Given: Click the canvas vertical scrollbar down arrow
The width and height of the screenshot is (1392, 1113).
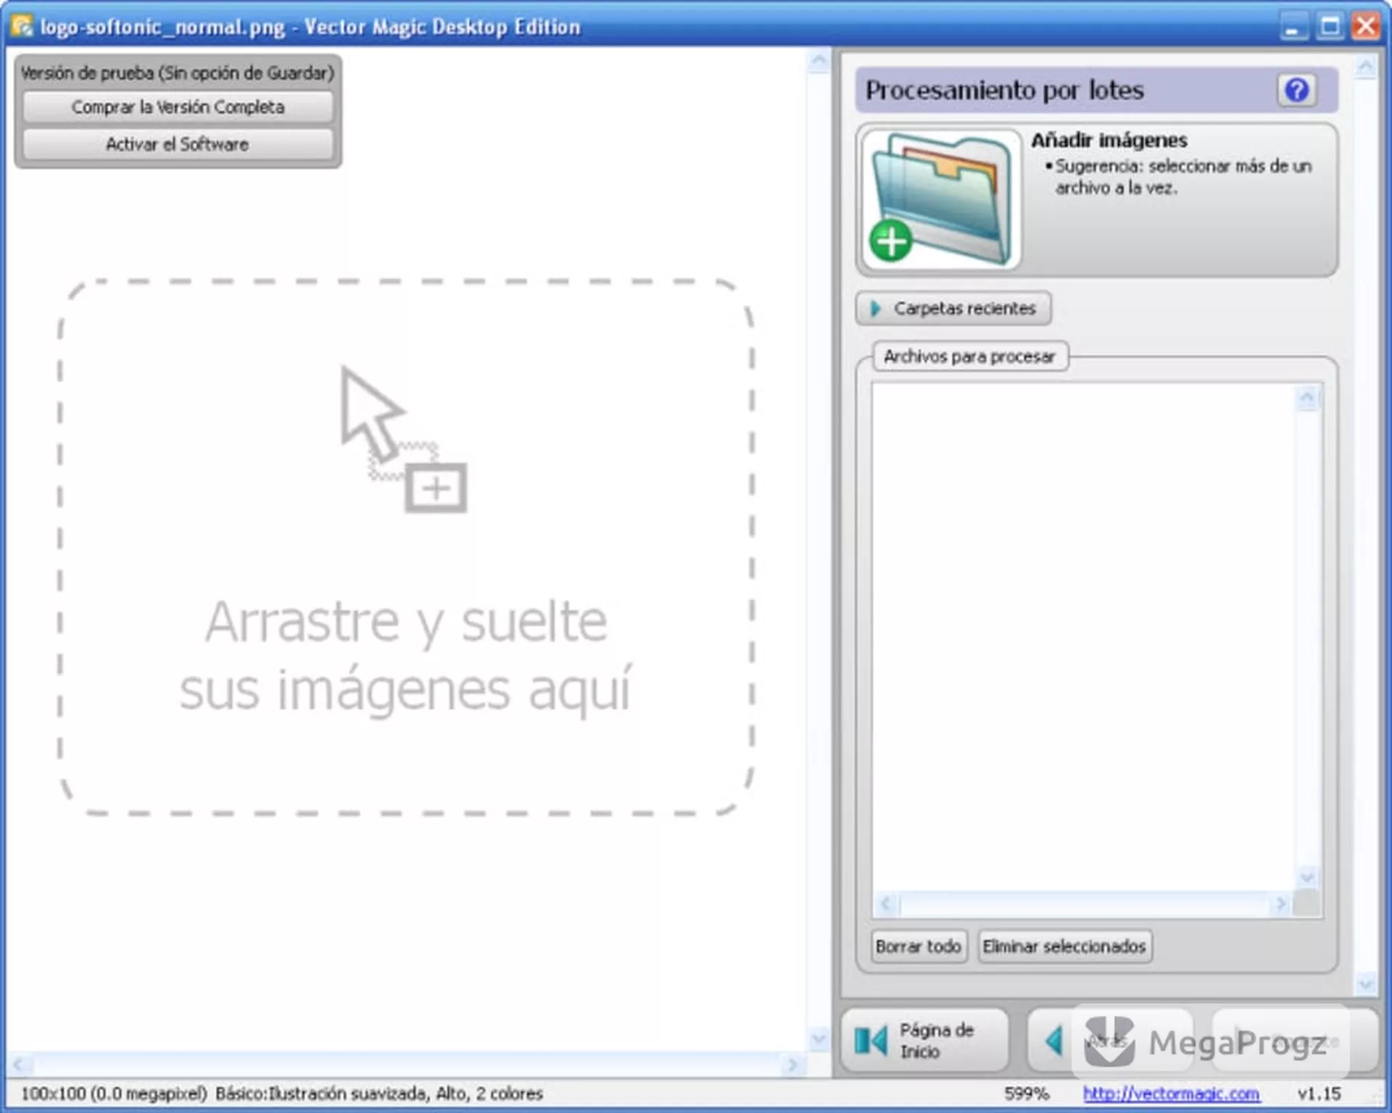Looking at the screenshot, I should click(819, 1039).
